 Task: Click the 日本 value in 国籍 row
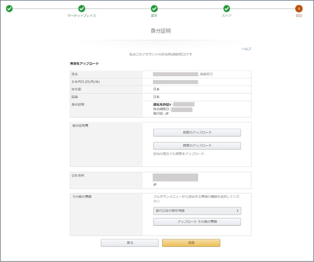(x=156, y=97)
